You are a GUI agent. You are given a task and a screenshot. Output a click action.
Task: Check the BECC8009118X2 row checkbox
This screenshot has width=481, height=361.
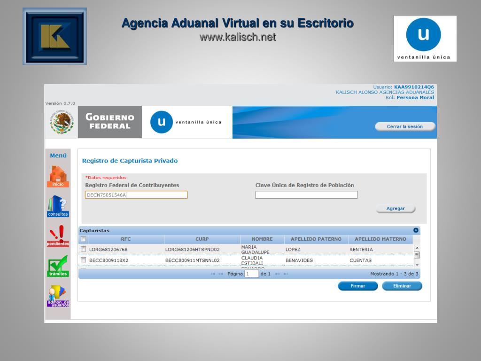[83, 260]
